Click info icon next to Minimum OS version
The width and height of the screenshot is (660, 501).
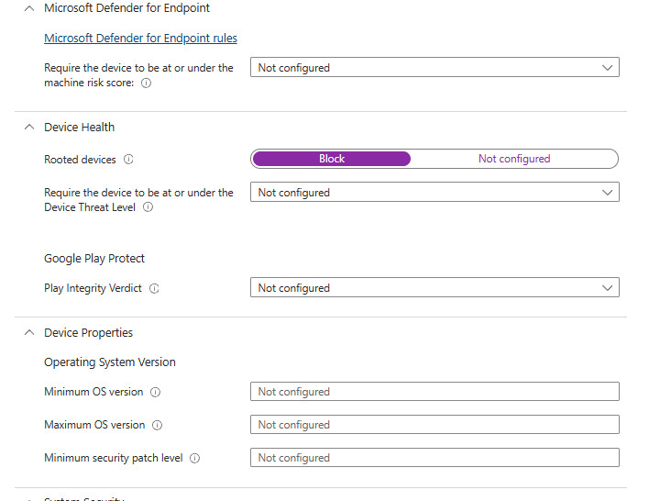point(155,392)
